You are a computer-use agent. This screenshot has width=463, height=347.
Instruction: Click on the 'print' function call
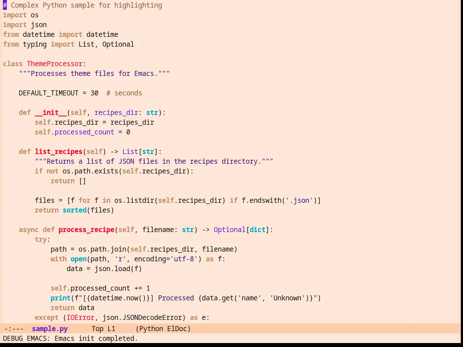60,298
